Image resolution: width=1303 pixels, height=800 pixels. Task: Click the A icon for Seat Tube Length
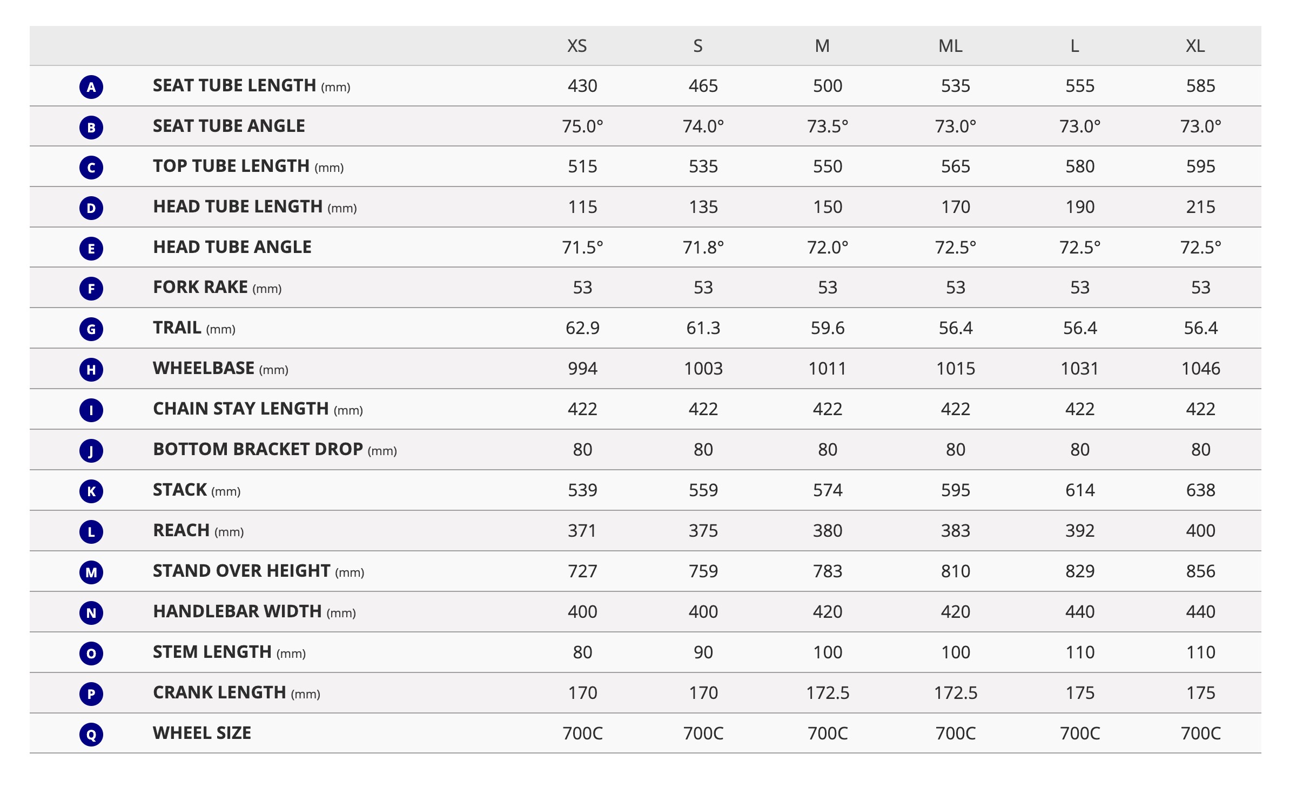pyautogui.click(x=91, y=86)
